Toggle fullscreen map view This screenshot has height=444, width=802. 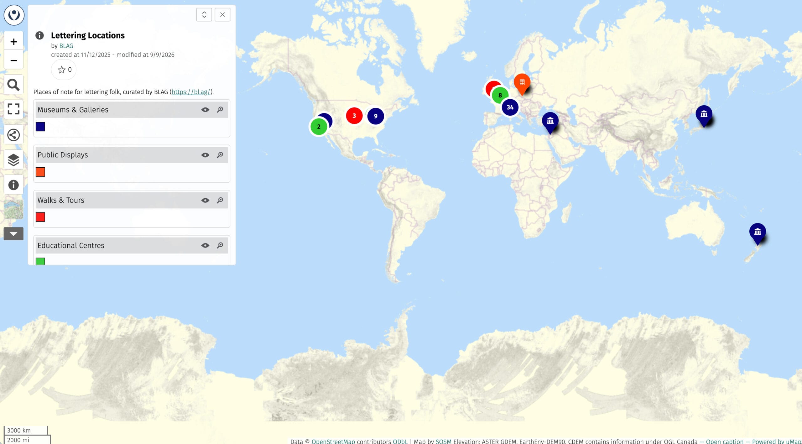tap(13, 109)
